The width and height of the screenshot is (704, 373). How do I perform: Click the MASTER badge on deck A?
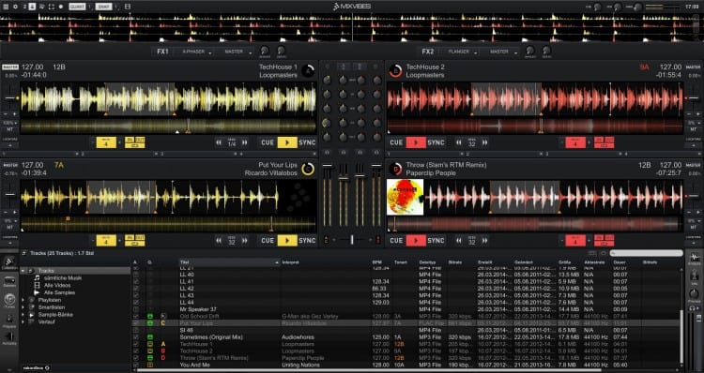[10, 67]
